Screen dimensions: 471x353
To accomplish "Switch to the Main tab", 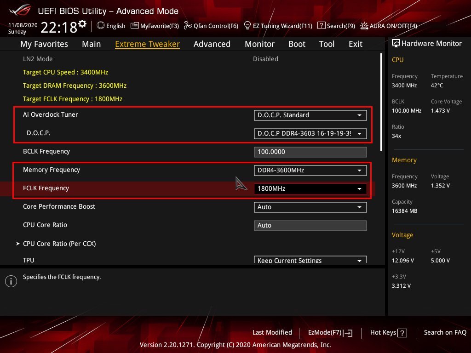I will pyautogui.click(x=92, y=44).
